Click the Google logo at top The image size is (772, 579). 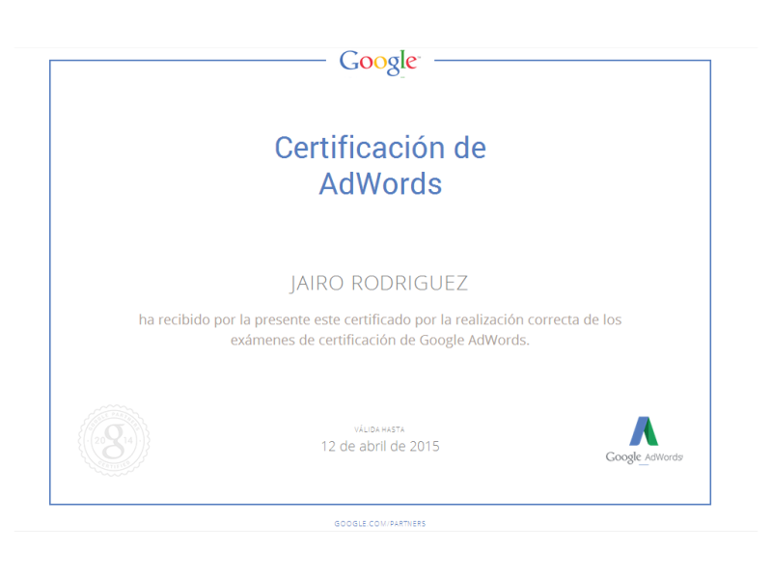379,63
